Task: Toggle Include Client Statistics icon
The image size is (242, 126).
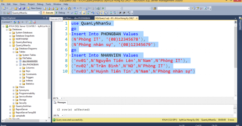Action: coord(93,13)
